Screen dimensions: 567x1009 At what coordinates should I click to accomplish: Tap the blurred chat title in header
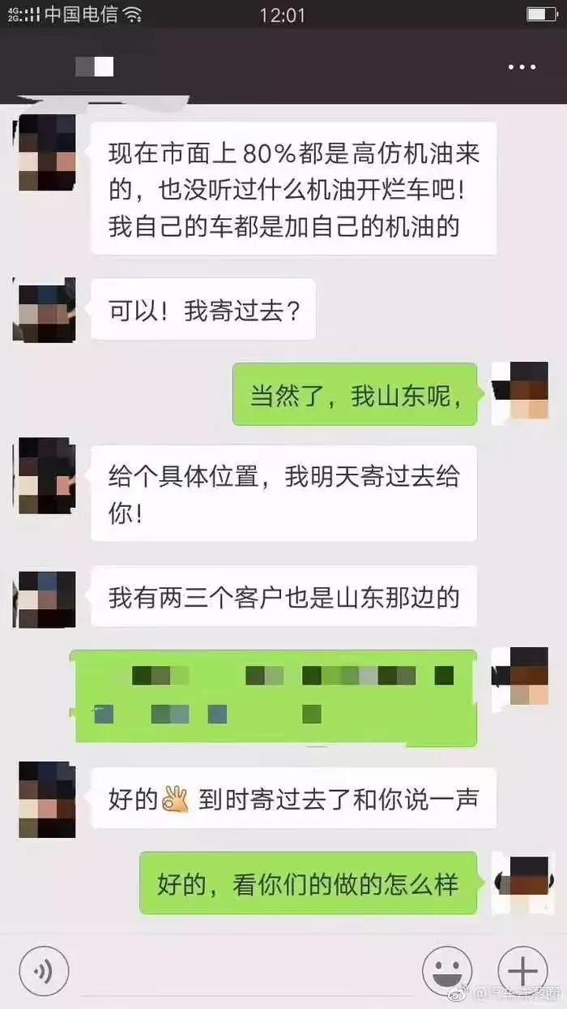pyautogui.click(x=94, y=67)
